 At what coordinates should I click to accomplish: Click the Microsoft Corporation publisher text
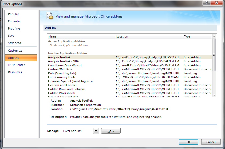coord(85,105)
